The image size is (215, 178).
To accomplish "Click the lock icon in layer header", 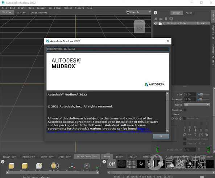I will (x=160, y=23).
